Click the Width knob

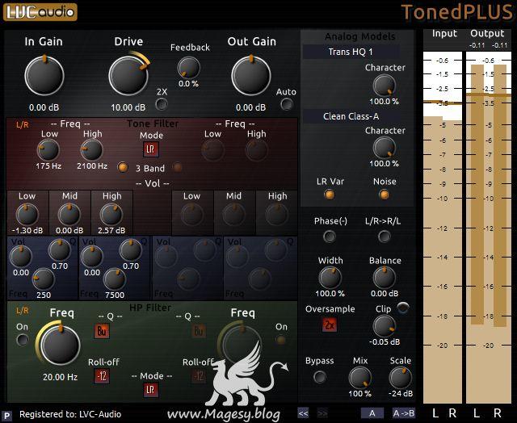click(x=330, y=278)
